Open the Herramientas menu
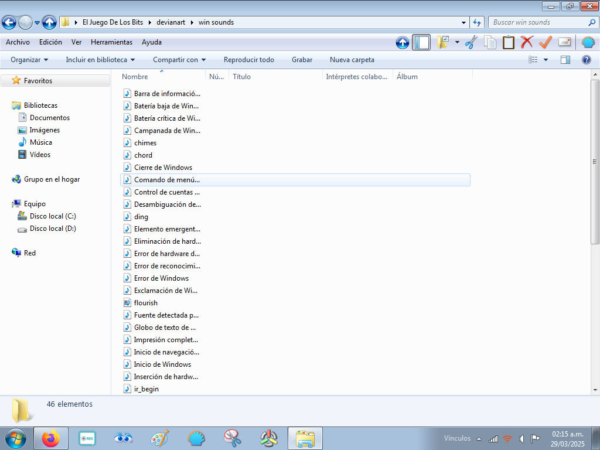This screenshot has width=600, height=450. click(111, 42)
